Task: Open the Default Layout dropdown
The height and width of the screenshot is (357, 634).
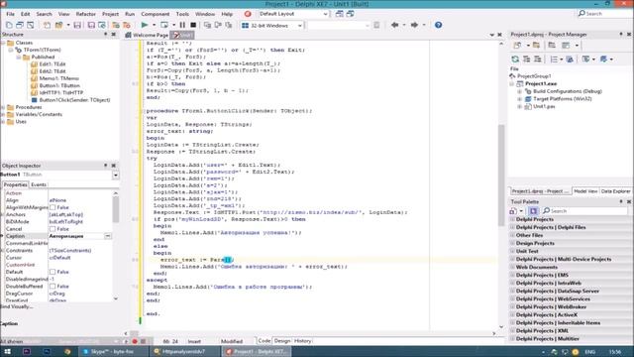Action: pos(326,14)
